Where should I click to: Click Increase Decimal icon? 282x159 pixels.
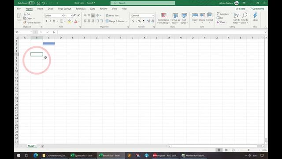(x=148, y=21)
